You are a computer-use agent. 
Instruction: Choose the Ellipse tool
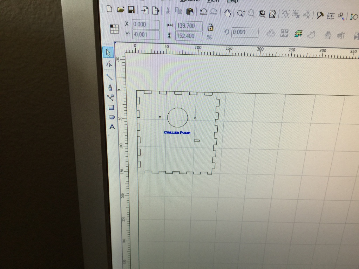point(112,117)
